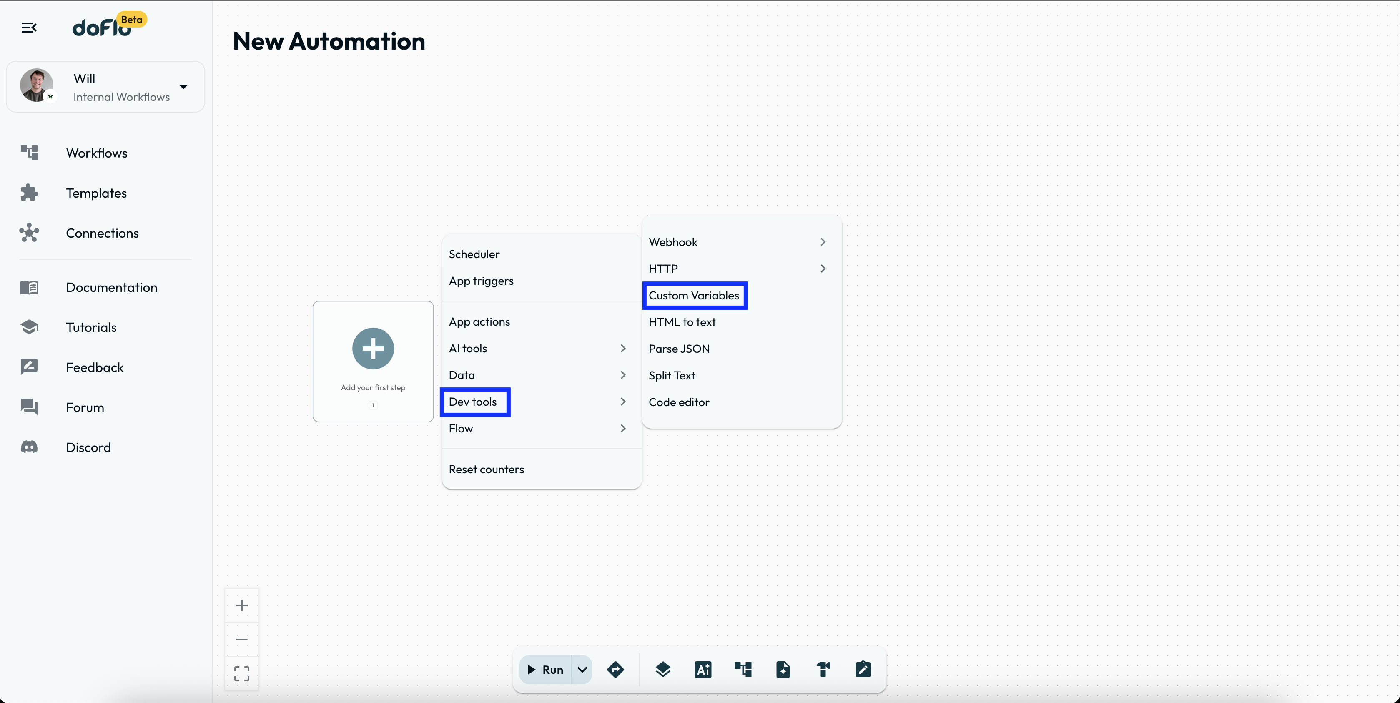Viewport: 1400px width, 703px height.
Task: Click the hammer build tool icon
Action: pyautogui.click(x=823, y=669)
